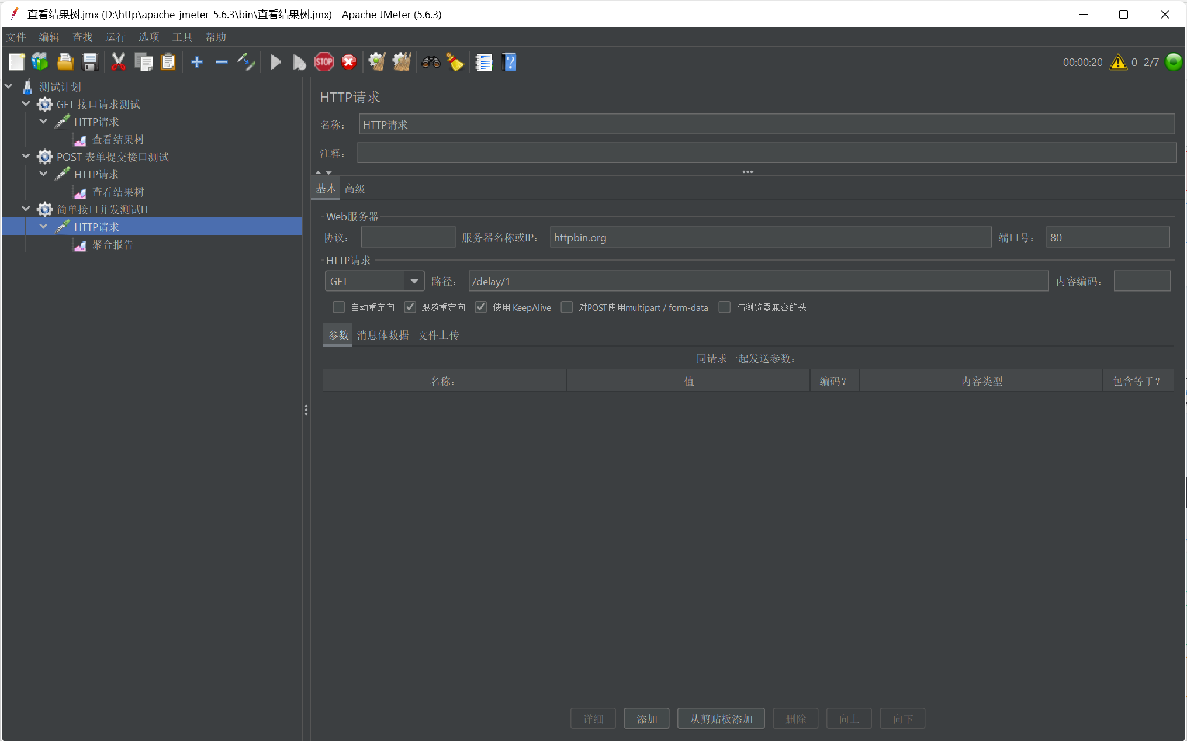Open the Function Helper list icon
The height and width of the screenshot is (741, 1187).
(484, 62)
